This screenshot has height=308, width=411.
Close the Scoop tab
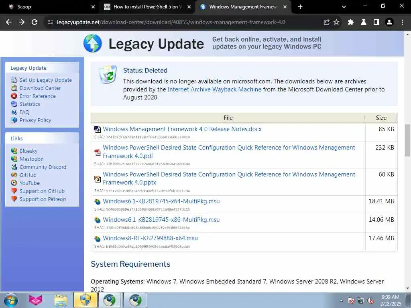click(93, 7)
